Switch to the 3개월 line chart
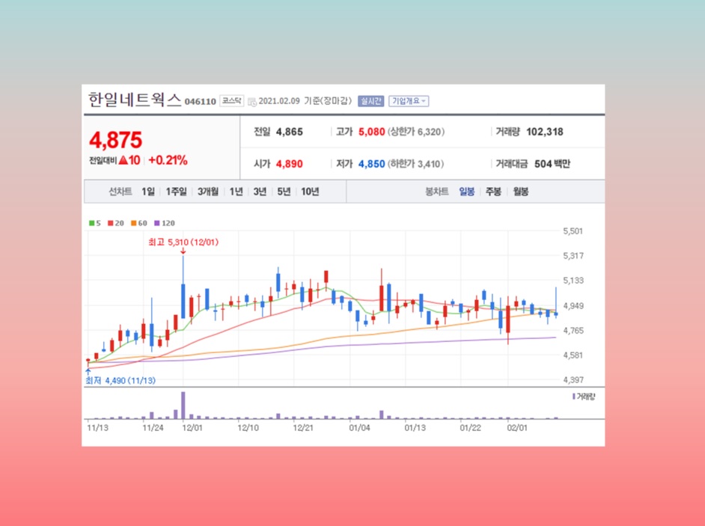Image resolution: width=705 pixels, height=526 pixels. tap(208, 192)
